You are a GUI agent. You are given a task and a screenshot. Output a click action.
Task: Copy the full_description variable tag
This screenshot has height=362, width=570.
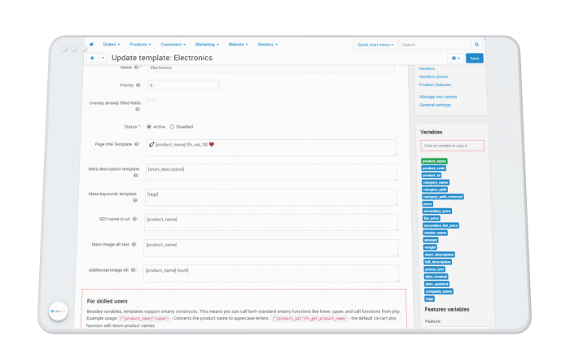coord(438,262)
